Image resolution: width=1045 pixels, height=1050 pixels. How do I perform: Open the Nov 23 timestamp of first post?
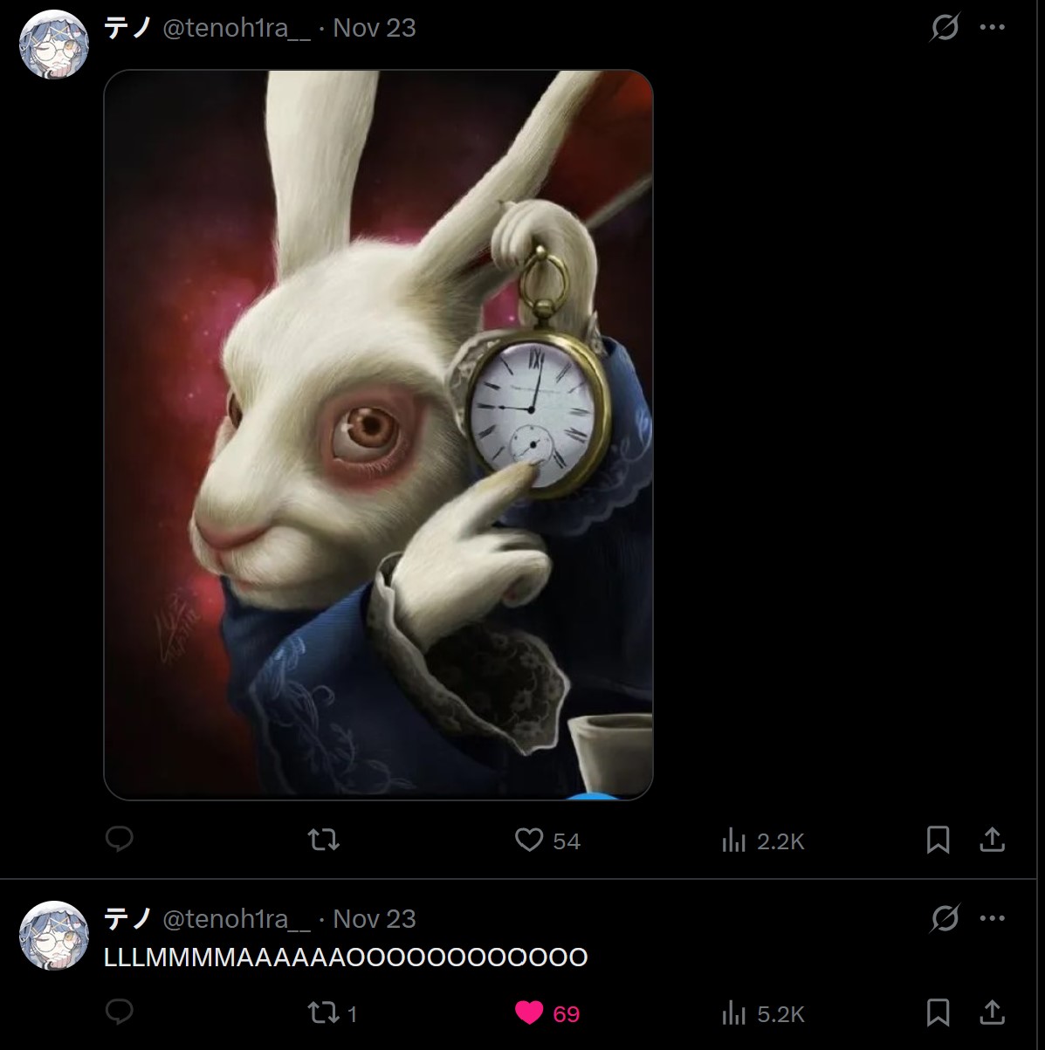click(x=375, y=28)
